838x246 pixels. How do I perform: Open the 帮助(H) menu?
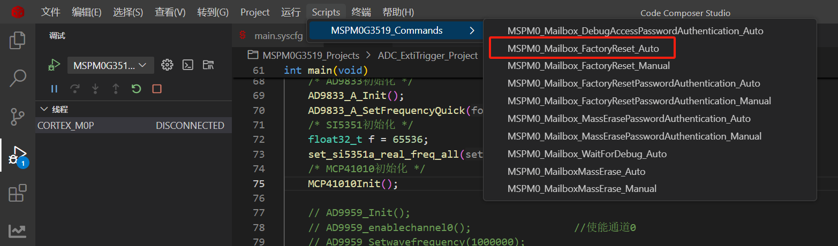pyautogui.click(x=398, y=12)
